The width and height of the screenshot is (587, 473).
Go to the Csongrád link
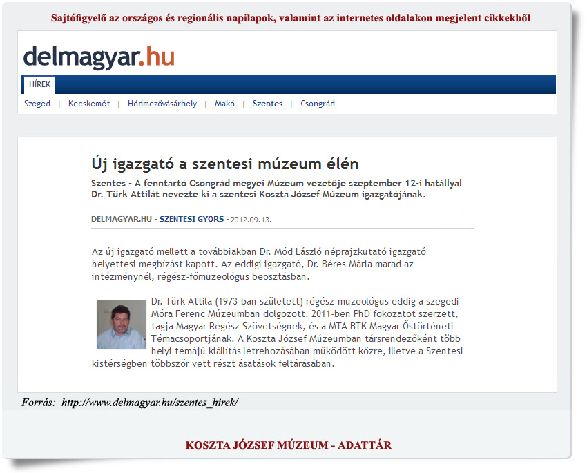[318, 104]
